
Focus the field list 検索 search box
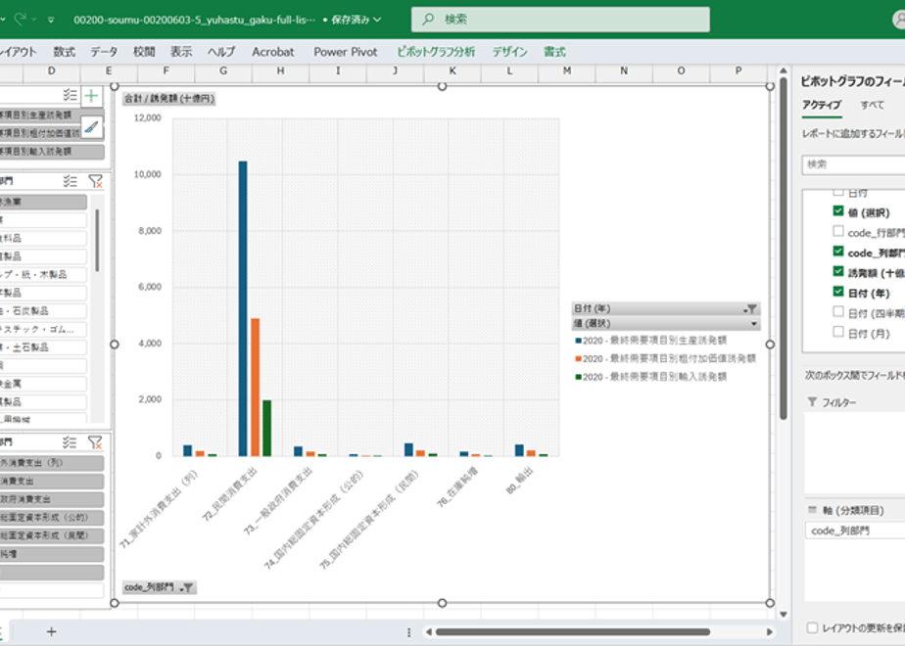click(853, 164)
